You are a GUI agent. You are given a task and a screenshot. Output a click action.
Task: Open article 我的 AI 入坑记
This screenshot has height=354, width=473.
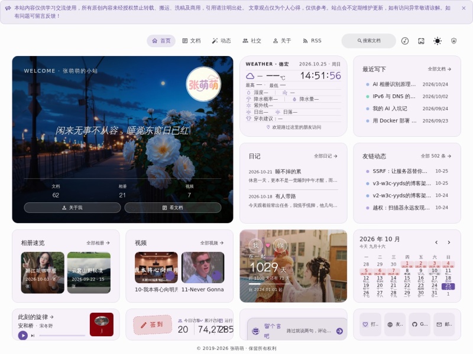coord(407,109)
